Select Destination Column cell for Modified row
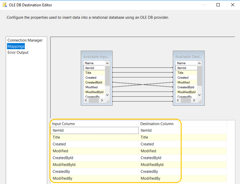The height and width of the screenshot is (184, 240). [160, 151]
